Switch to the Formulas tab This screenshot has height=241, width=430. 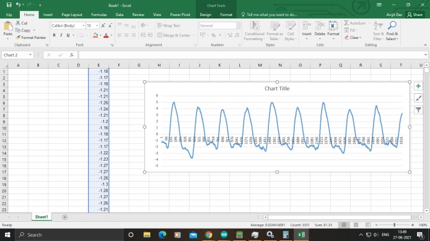[99, 15]
